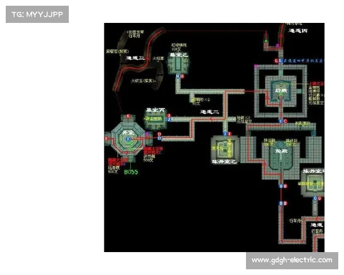The image size is (344, 275).
Task: Click the TG: MYYJJPP watermark badge
Action: tap(36, 14)
